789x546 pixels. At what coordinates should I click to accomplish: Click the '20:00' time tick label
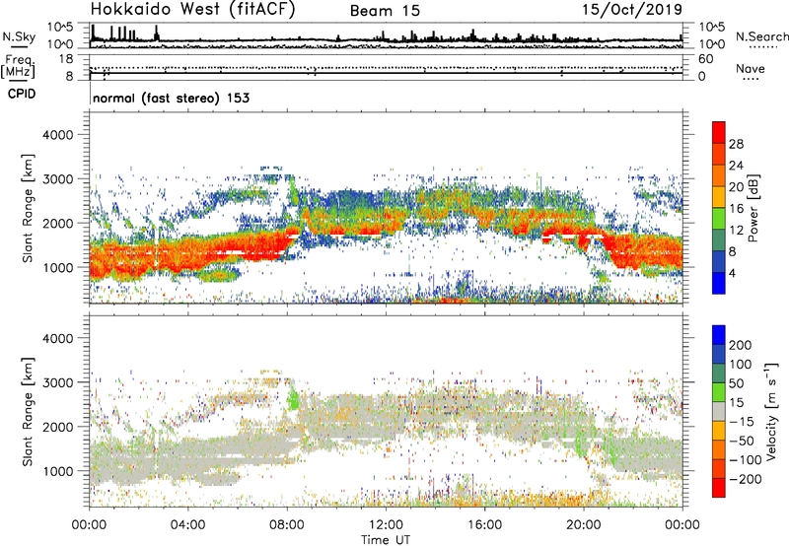(583, 525)
